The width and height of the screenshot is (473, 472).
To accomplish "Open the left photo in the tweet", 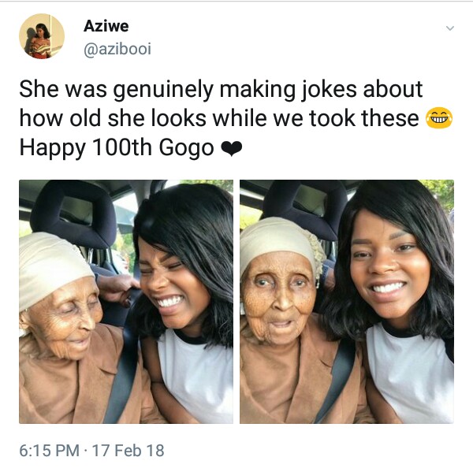I will click(126, 302).
